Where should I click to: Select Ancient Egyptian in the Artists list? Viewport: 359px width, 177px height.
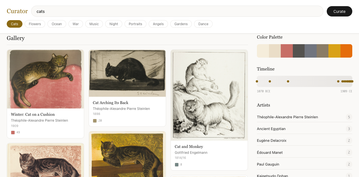(x=305, y=129)
